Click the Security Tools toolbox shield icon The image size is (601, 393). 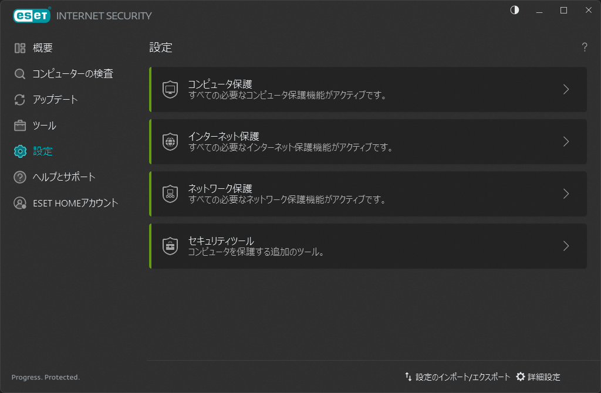click(170, 246)
